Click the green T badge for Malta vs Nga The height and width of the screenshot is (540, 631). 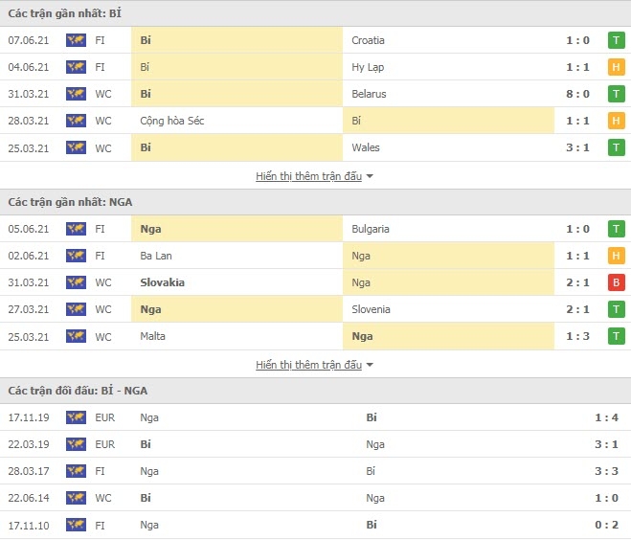coord(616,336)
